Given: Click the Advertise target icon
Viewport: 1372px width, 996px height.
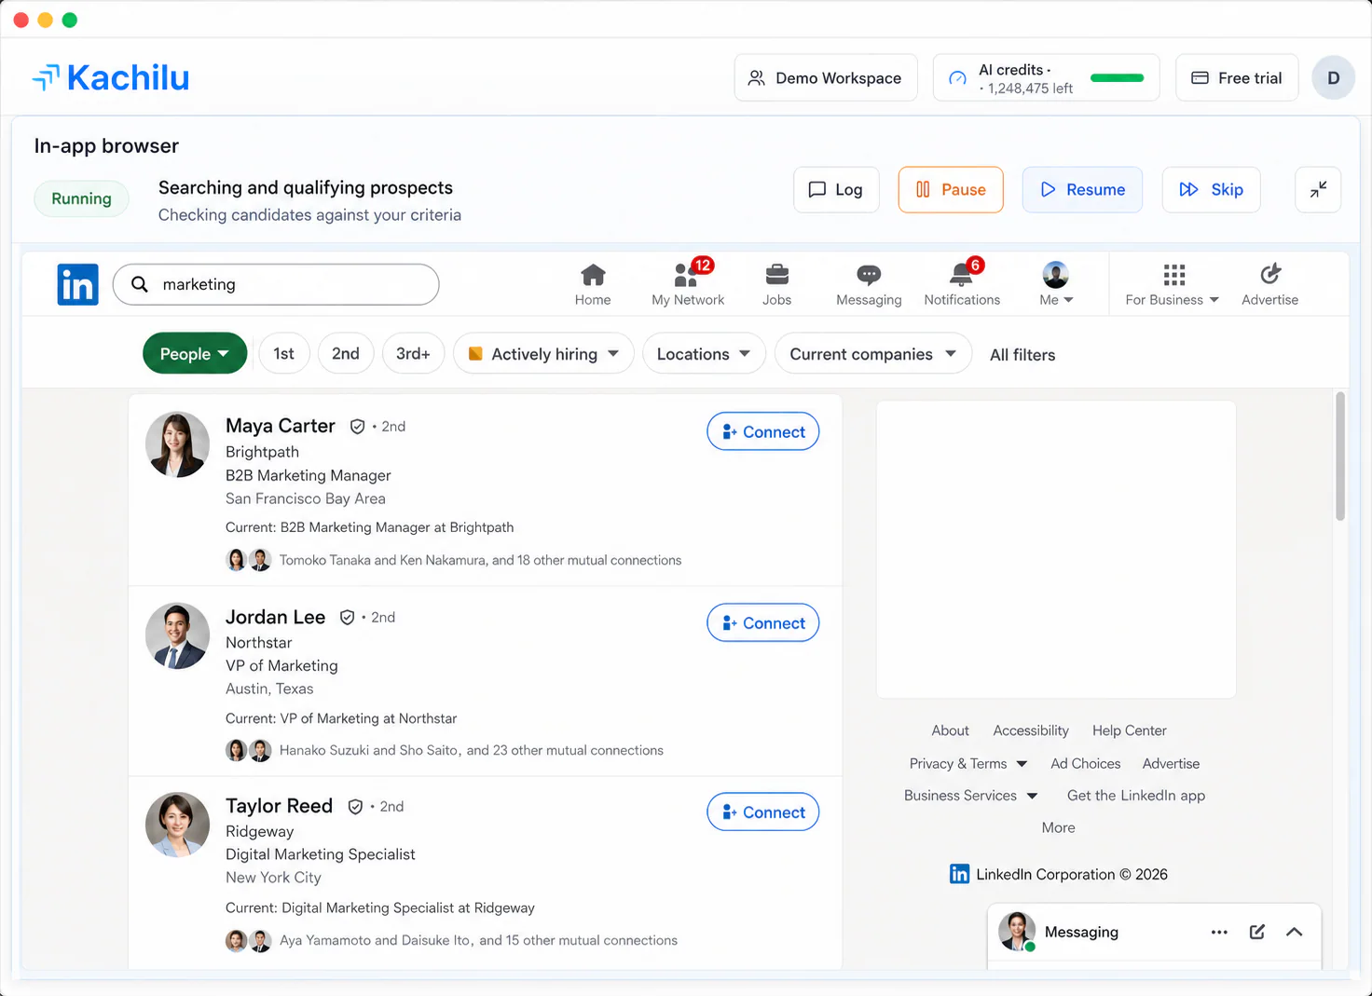Looking at the screenshot, I should coord(1269,274).
